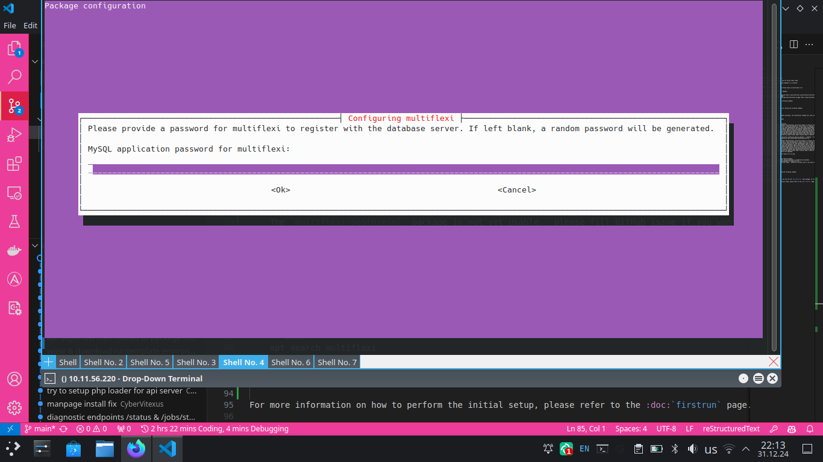Screen dimensions: 823x462
Task: Show desktop using the taskbar corner button
Action: (x=807, y=449)
